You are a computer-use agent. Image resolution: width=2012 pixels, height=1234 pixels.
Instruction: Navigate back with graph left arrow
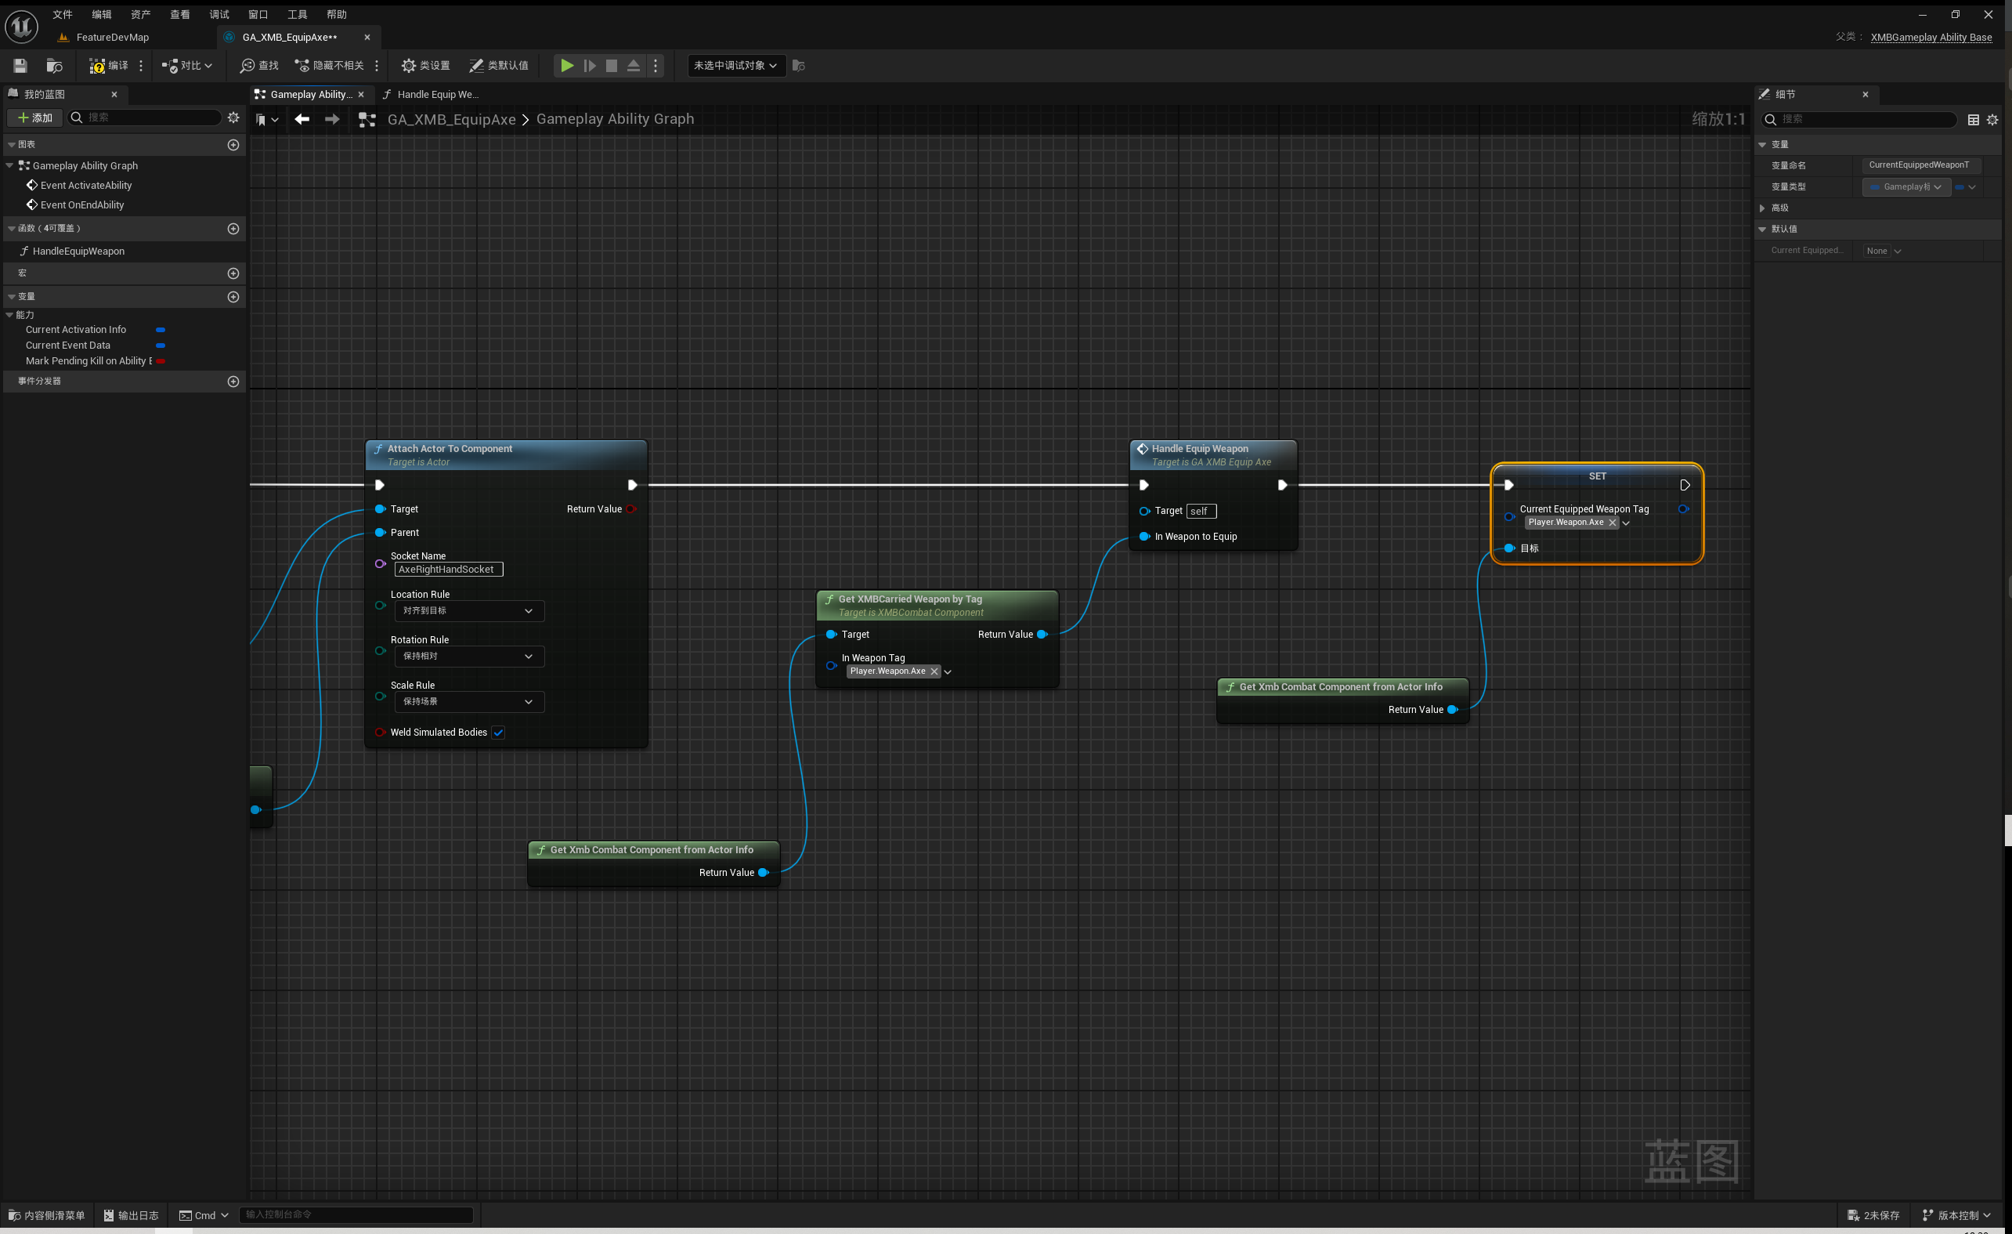pos(302,119)
